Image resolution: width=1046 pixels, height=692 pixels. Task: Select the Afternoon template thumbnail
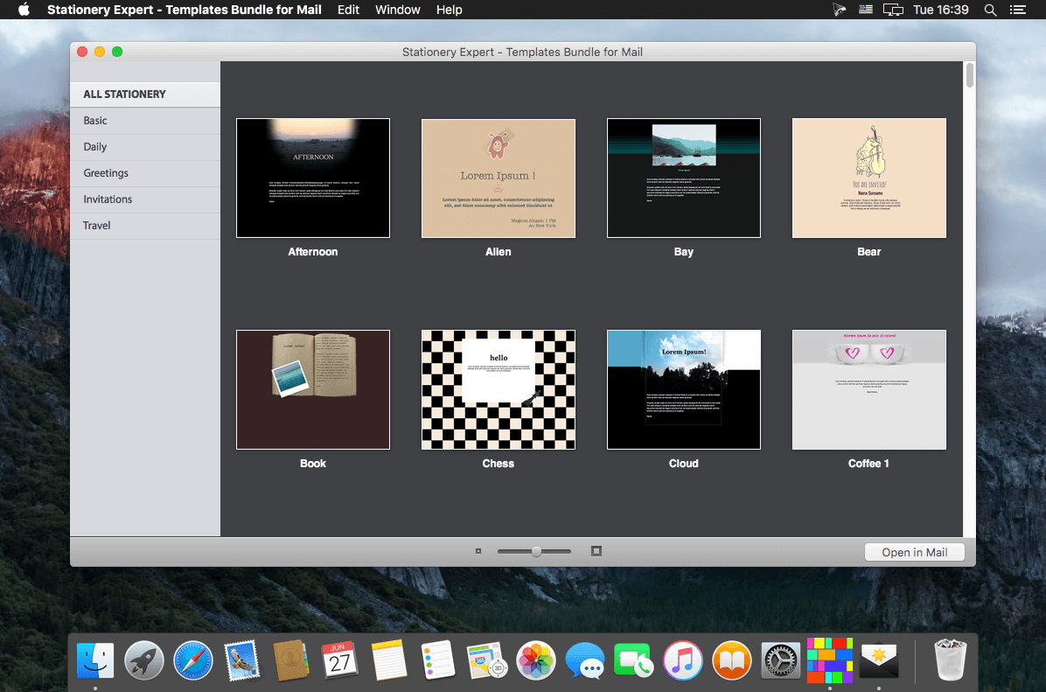[x=313, y=178]
